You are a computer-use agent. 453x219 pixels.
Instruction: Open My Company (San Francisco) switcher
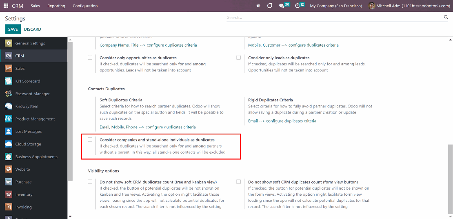tap(336, 6)
